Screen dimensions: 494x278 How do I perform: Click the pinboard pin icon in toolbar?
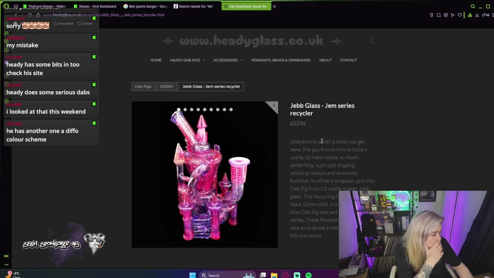(x=431, y=15)
